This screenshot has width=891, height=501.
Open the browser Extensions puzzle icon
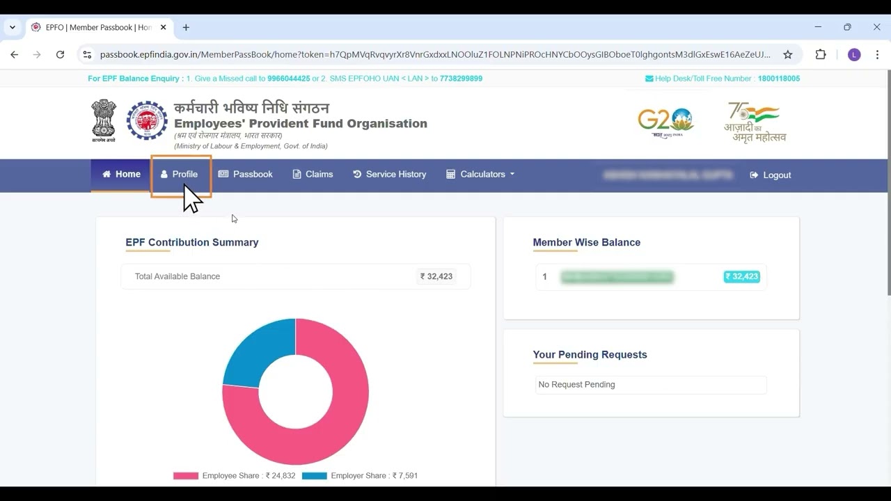[821, 54]
